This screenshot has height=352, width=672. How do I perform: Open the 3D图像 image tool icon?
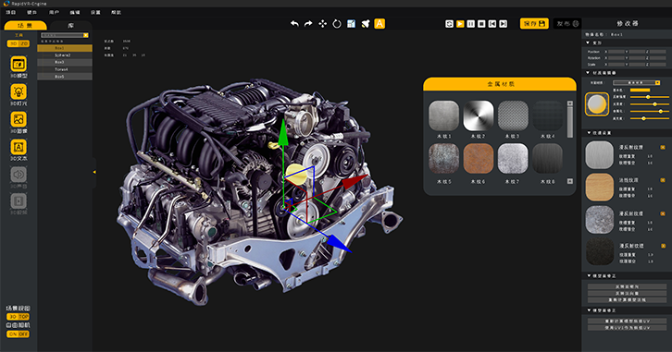click(19, 119)
